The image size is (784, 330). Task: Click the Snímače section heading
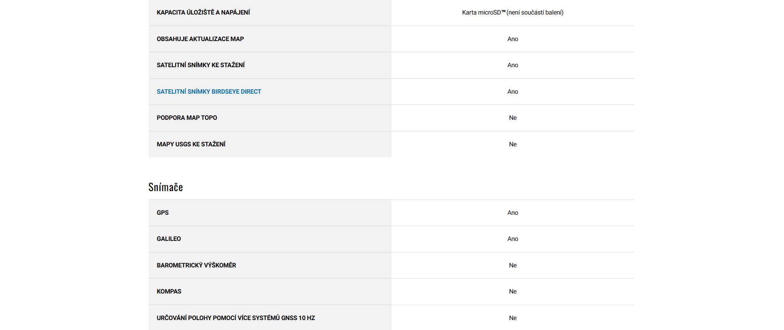tap(166, 187)
